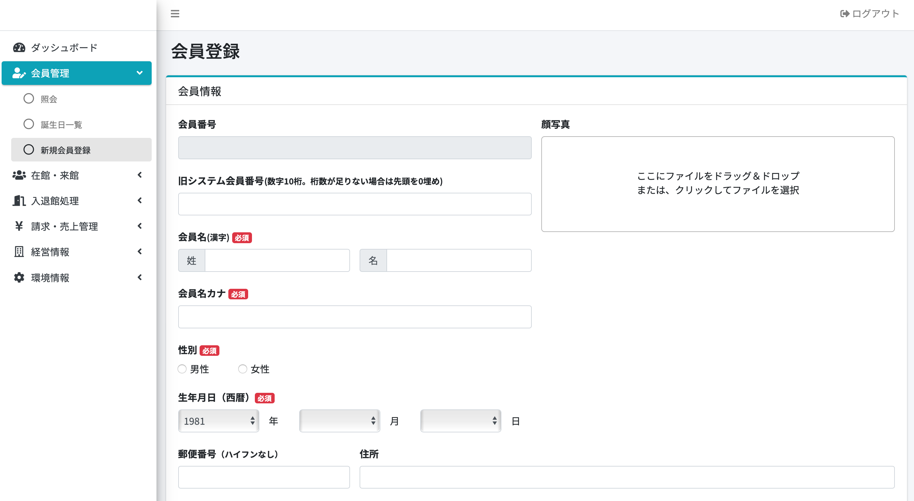Screen dimensions: 914x501
Task: Select the 男性 radio button
Action: point(182,369)
